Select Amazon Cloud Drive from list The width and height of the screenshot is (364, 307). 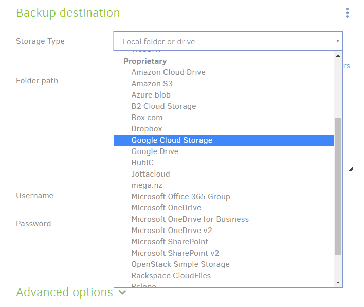pos(168,72)
